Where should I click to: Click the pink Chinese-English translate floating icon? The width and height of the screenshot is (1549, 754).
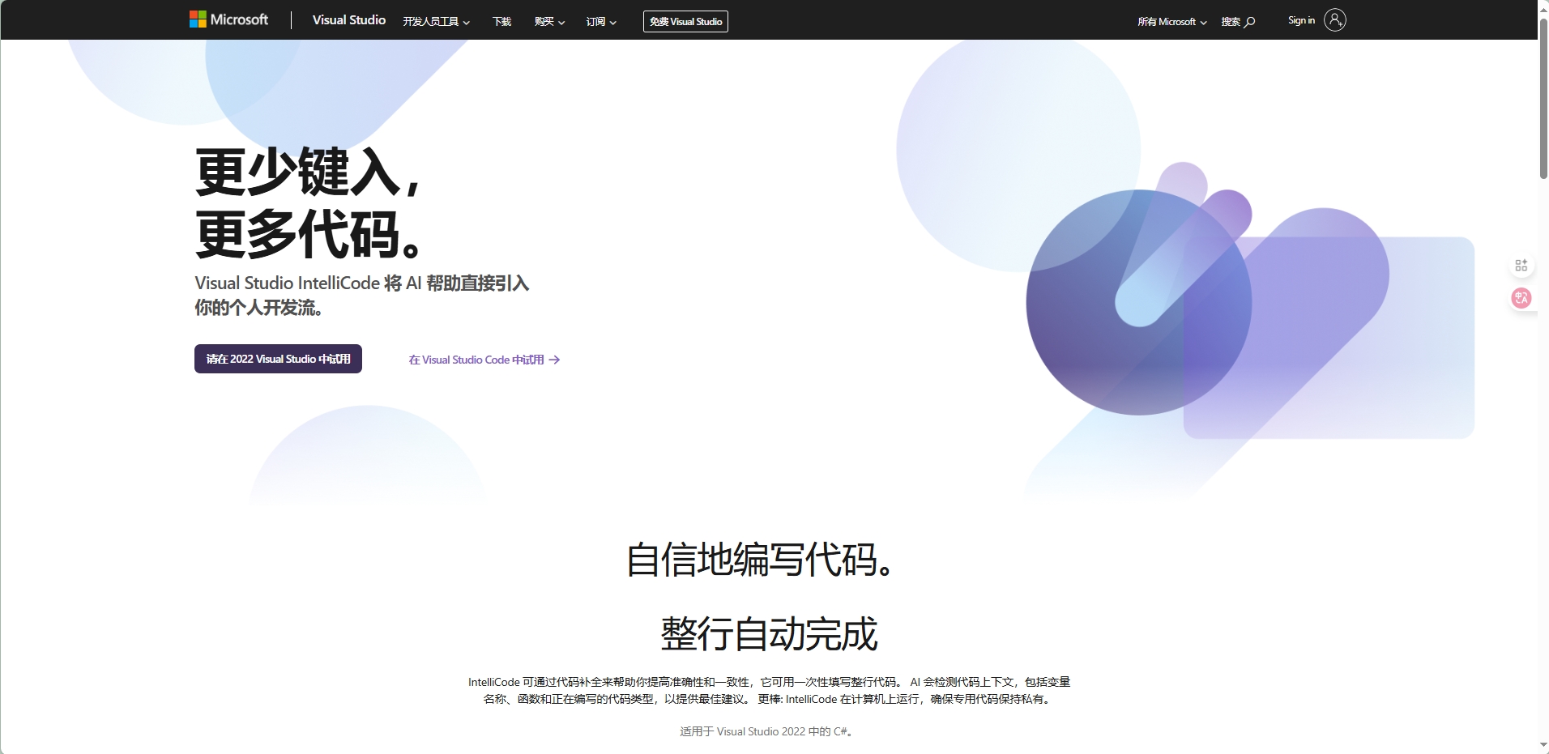tap(1521, 298)
